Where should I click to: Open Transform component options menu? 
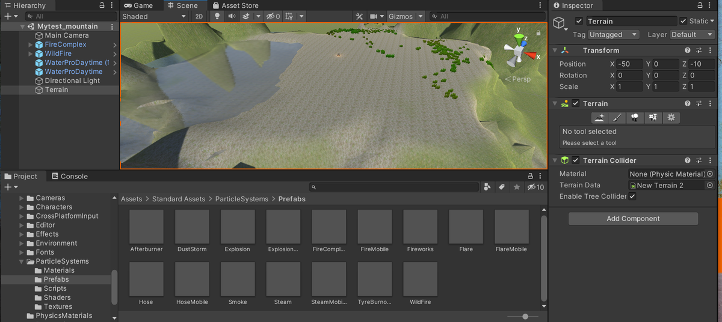711,50
